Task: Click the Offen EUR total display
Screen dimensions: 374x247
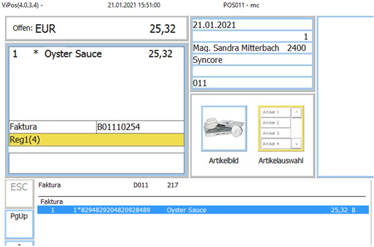Action: 96,29
